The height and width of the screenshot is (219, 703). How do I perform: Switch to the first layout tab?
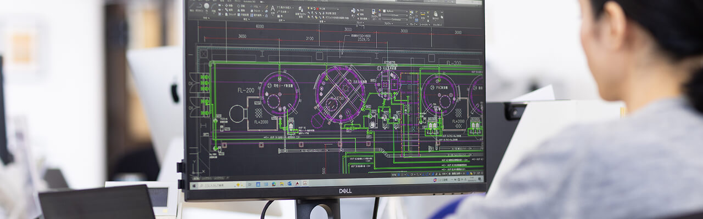[x=208, y=178]
